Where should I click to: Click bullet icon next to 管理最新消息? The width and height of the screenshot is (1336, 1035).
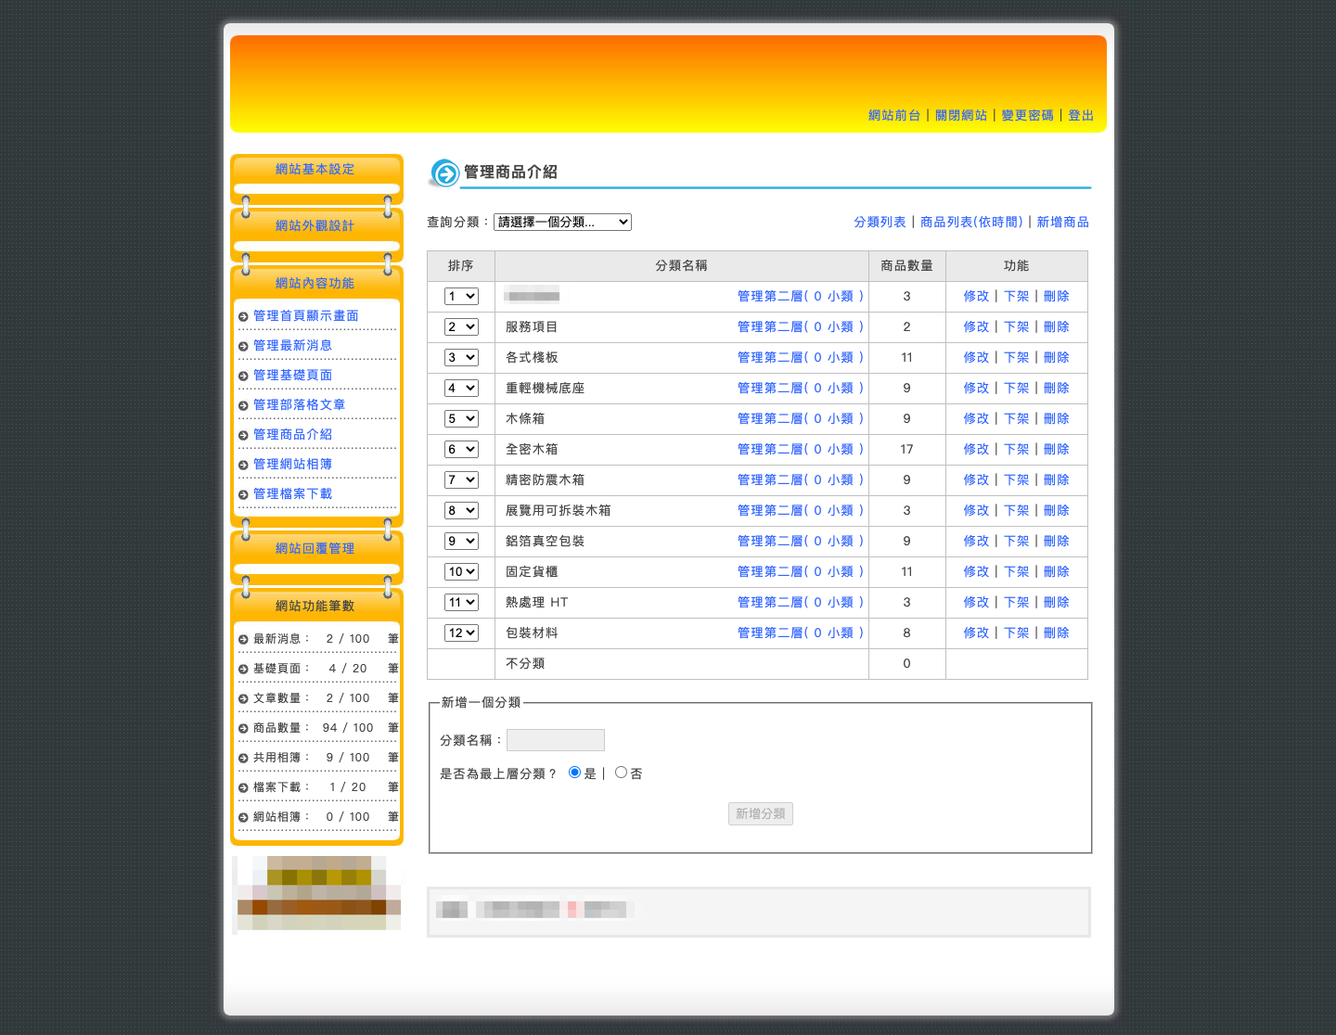tap(243, 347)
